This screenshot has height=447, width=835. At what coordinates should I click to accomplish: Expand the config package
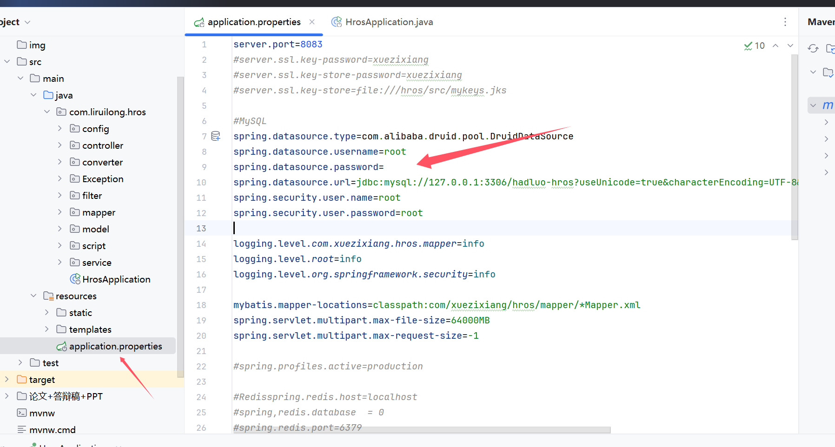coord(60,128)
